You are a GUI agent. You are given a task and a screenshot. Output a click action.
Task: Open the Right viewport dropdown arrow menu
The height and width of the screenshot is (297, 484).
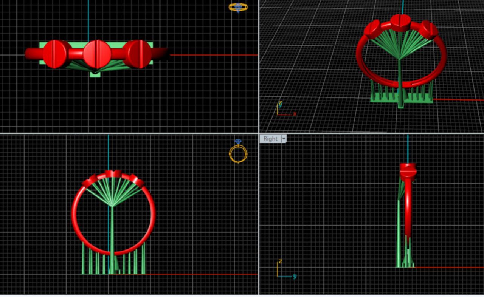(x=284, y=139)
